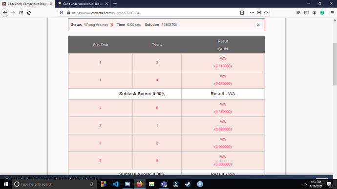Screen dimensions: 337x189
Task: Open Firefox hamburger menu
Action: tap(332, 13)
